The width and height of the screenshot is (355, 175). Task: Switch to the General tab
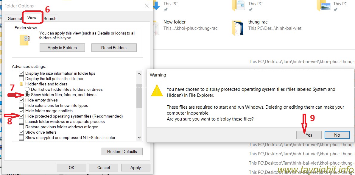(x=15, y=18)
